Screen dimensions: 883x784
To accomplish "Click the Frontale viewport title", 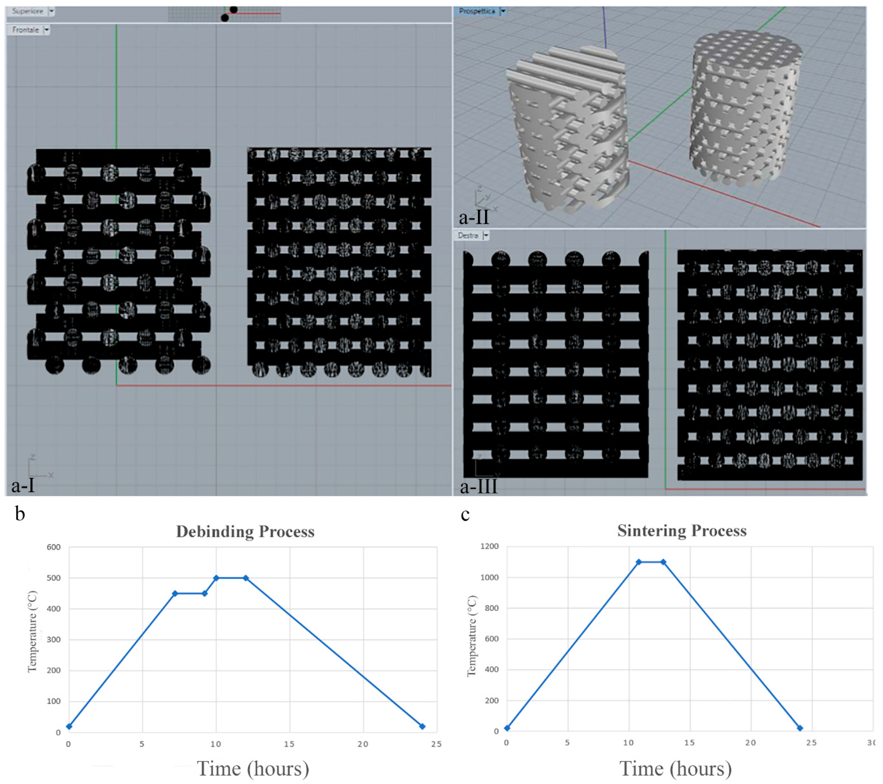I will point(25,30).
